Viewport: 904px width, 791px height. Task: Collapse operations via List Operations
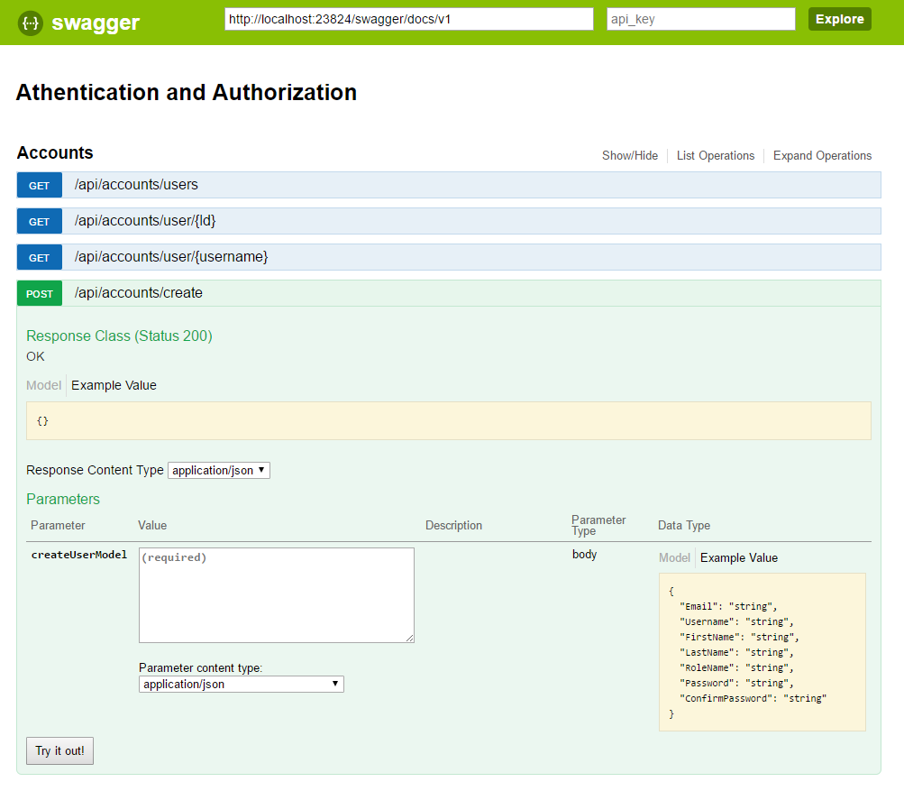[715, 155]
